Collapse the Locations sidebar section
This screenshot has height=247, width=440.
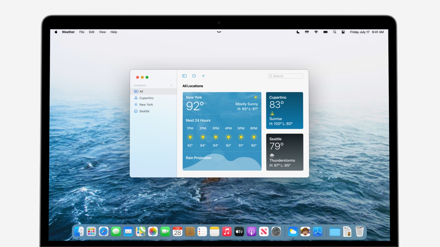click(x=171, y=85)
